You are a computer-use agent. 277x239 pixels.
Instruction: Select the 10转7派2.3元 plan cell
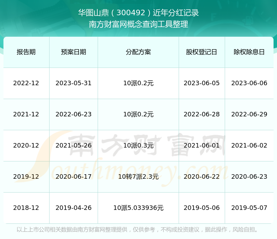point(138,176)
